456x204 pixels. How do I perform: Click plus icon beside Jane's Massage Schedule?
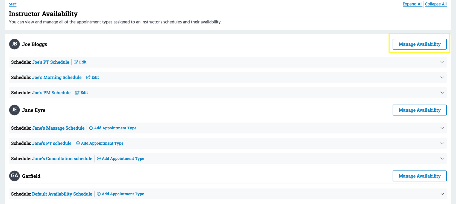(x=91, y=128)
